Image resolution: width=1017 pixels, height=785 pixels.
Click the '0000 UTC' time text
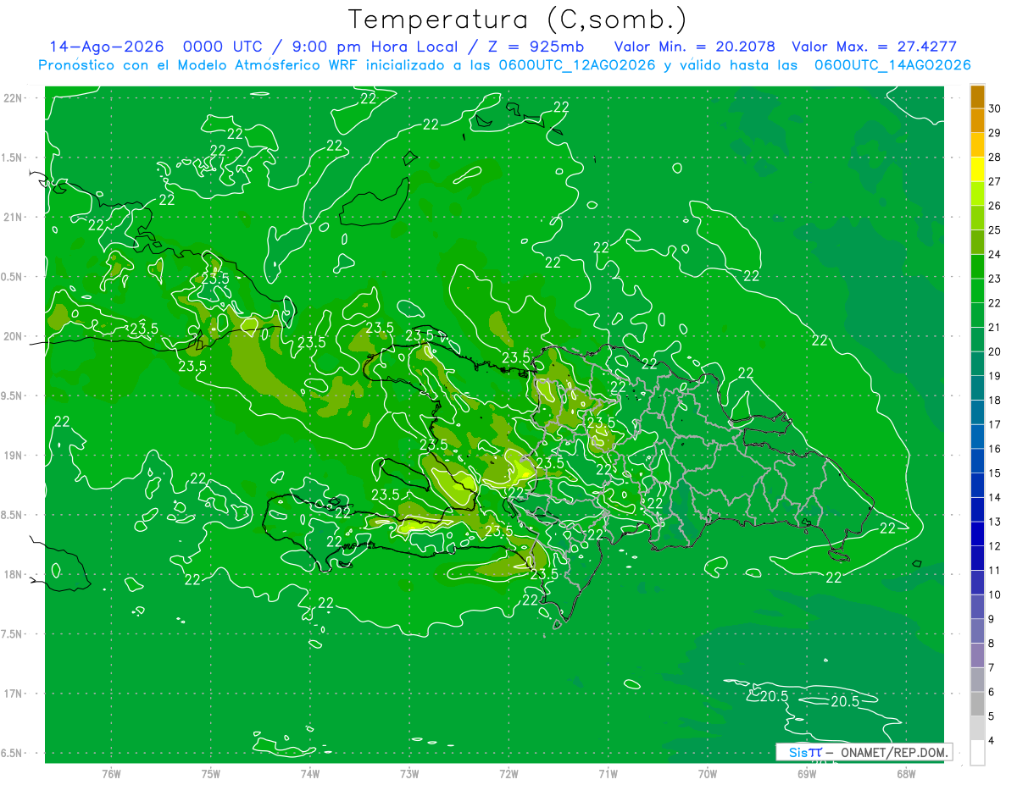tap(224, 47)
